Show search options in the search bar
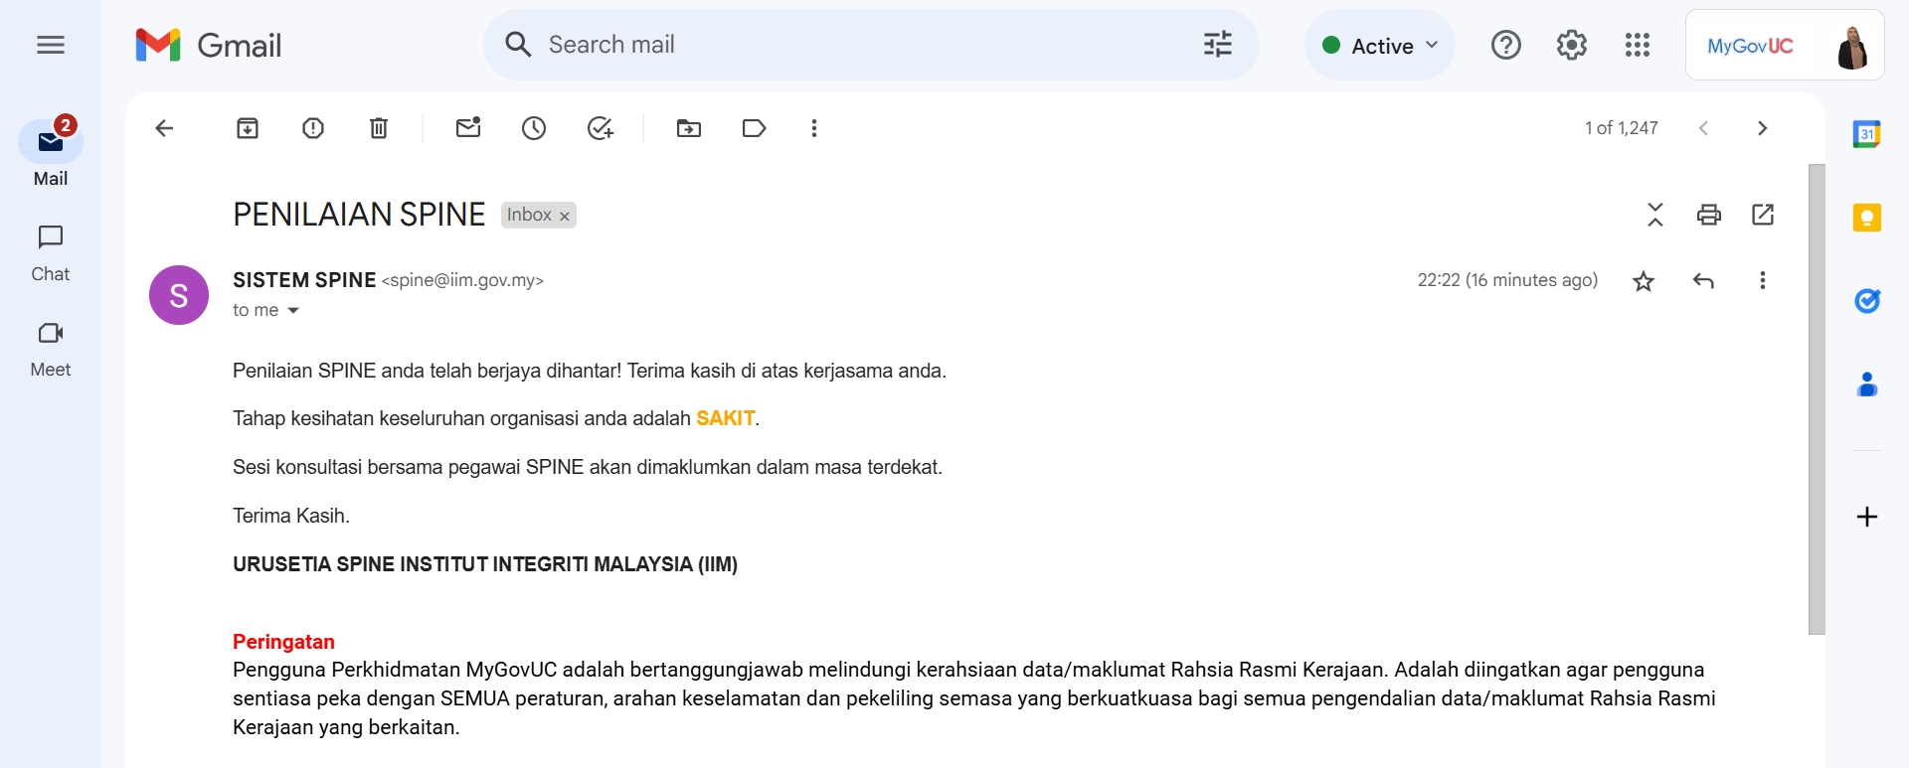The image size is (1909, 768). 1217,45
